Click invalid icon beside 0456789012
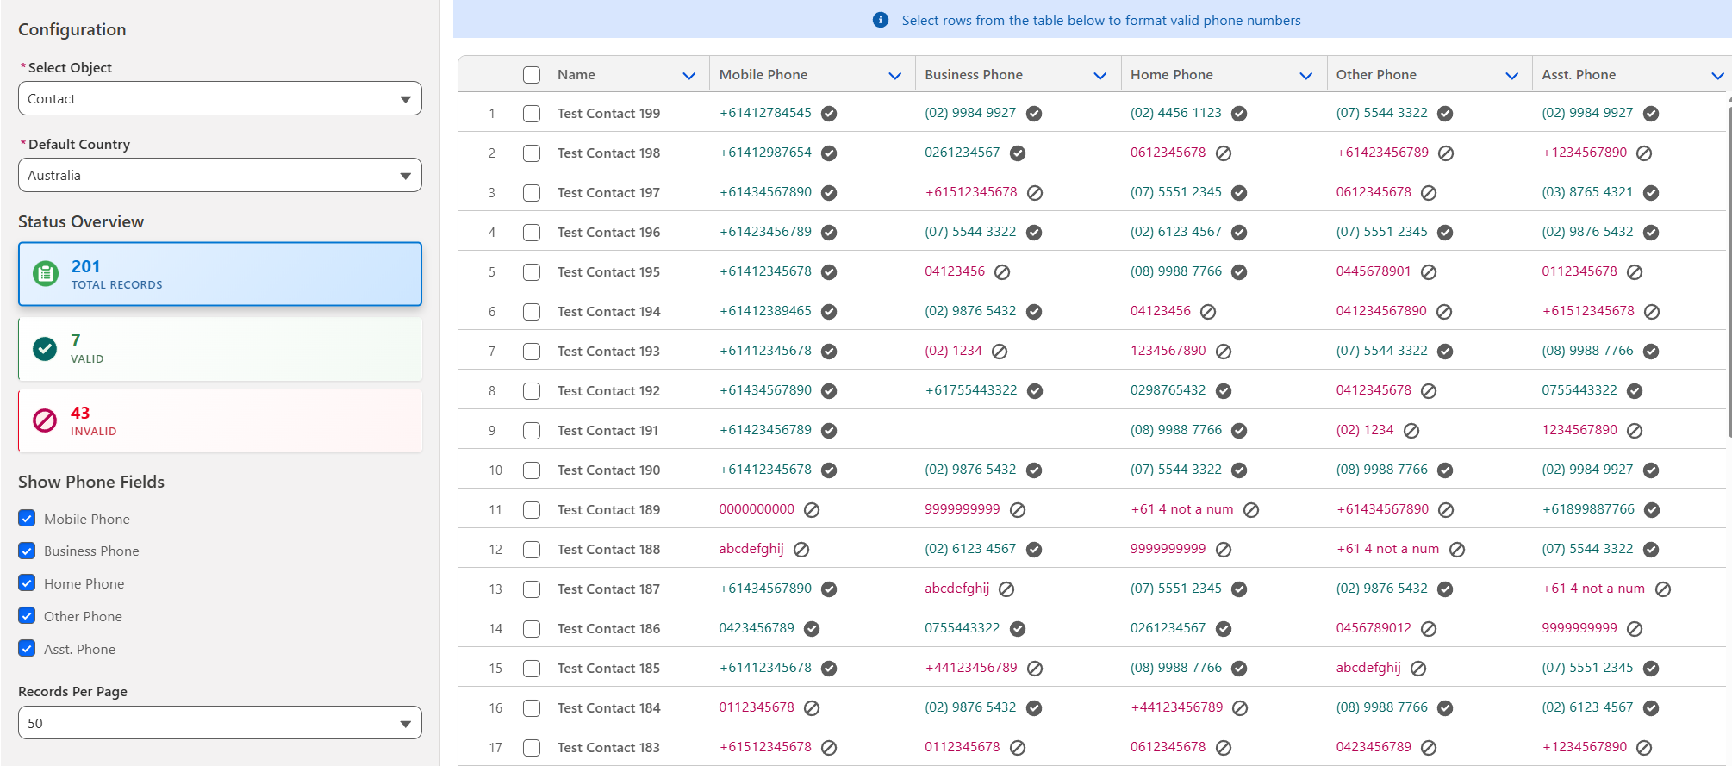This screenshot has height=766, width=1732. pos(1429,629)
